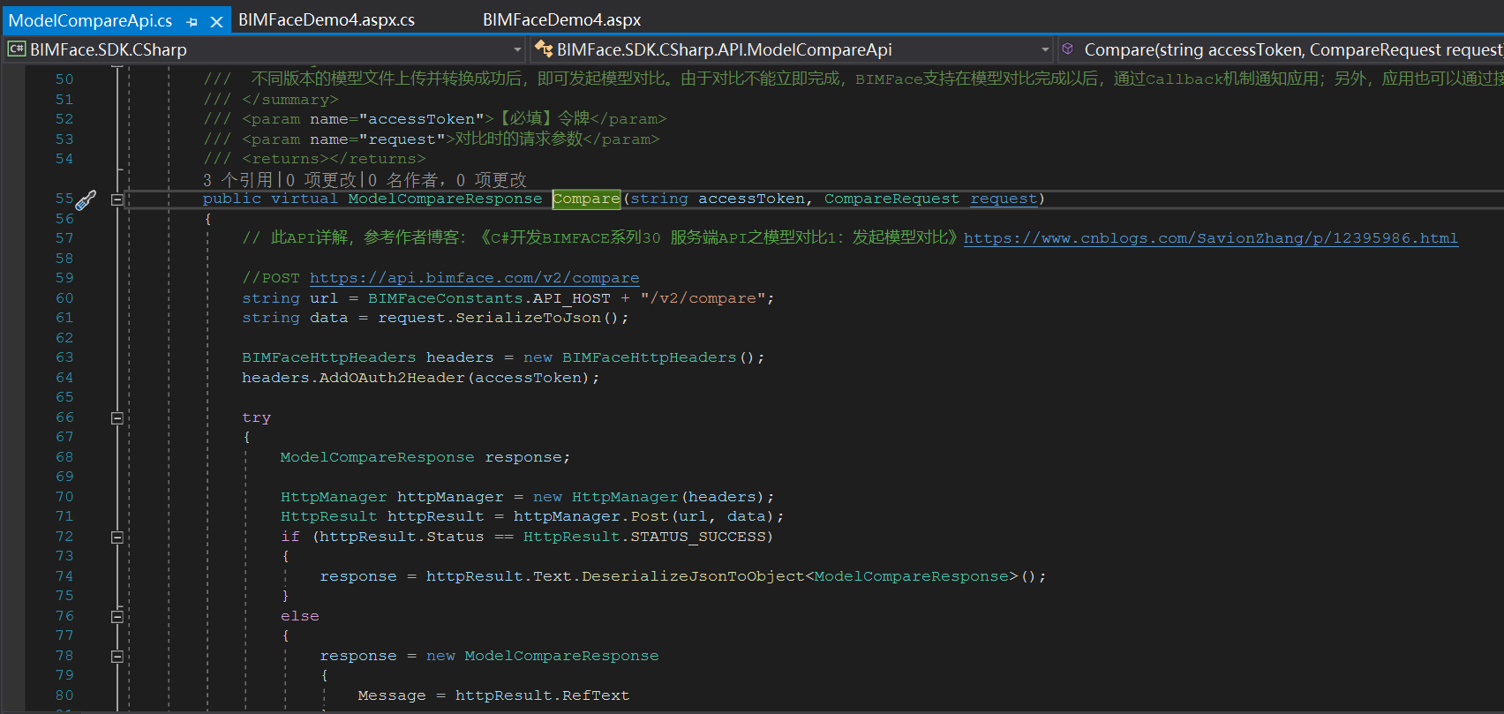Screen dimensions: 1504x714
Task: Collapse the if block at line 72
Action: click(x=117, y=537)
